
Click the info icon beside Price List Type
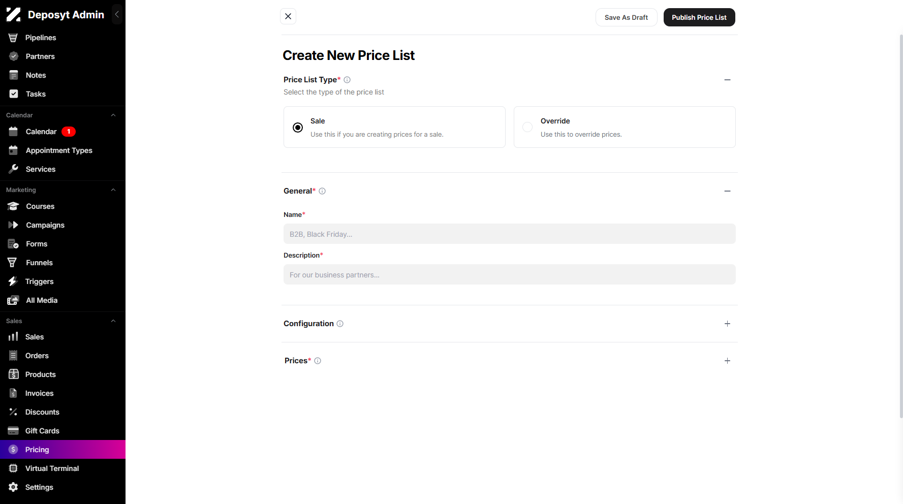click(x=347, y=80)
